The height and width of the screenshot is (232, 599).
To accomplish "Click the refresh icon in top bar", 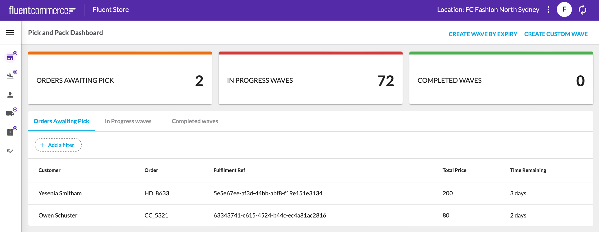I will 583,10.
